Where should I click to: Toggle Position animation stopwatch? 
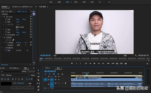(6, 19)
